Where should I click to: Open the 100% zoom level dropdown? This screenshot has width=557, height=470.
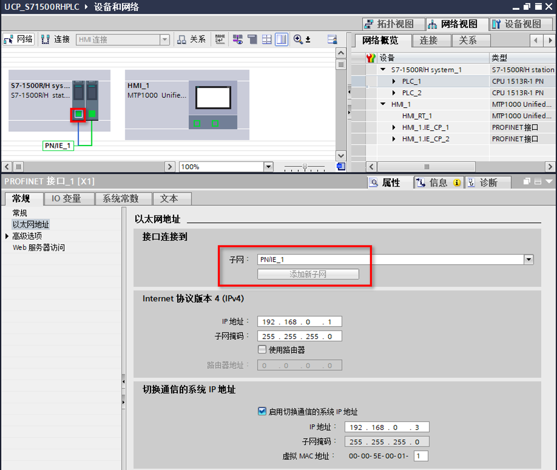pos(268,167)
